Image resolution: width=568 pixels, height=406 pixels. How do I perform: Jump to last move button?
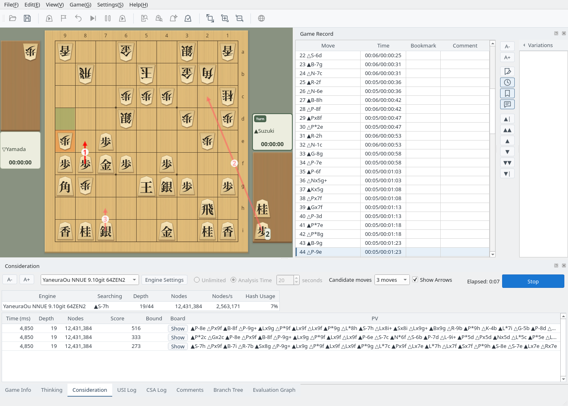pyautogui.click(x=507, y=174)
